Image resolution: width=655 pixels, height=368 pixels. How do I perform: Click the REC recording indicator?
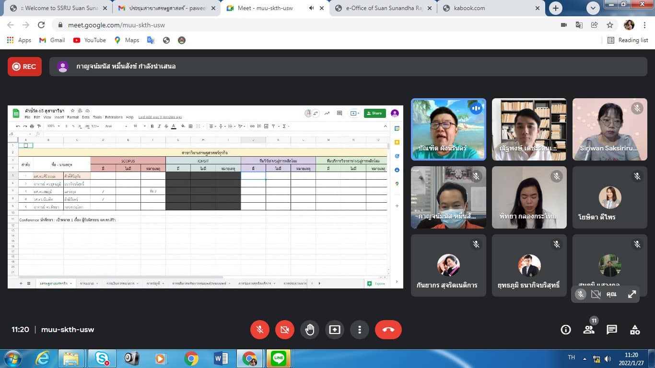click(24, 67)
